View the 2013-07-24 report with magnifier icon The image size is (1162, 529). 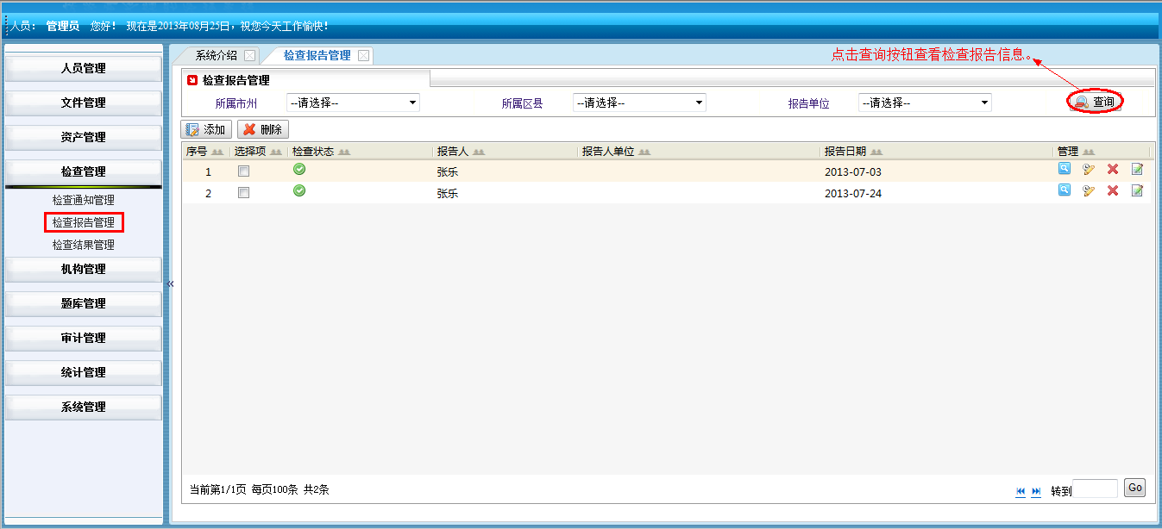1065,190
